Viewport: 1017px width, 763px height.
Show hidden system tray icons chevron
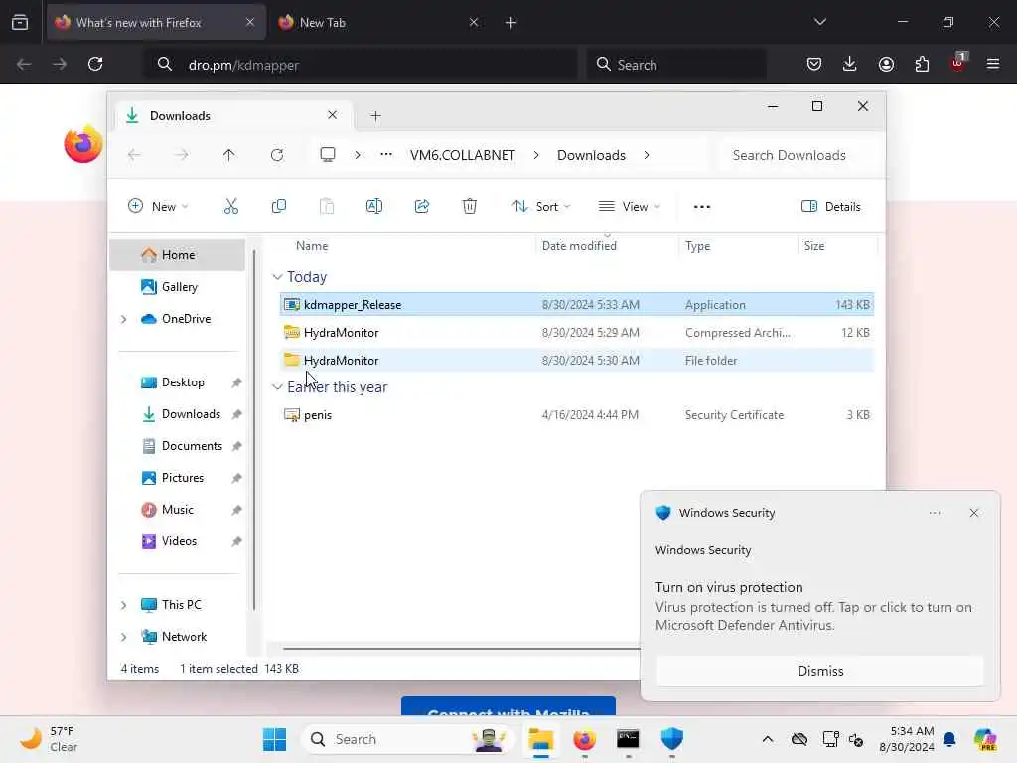(768, 739)
